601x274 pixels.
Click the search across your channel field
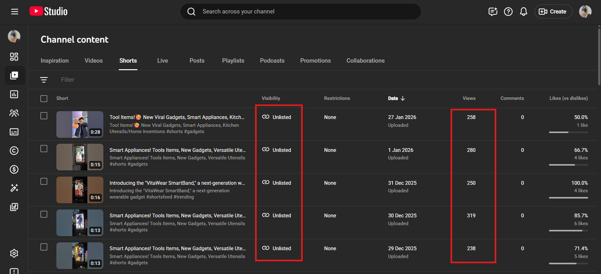click(301, 12)
